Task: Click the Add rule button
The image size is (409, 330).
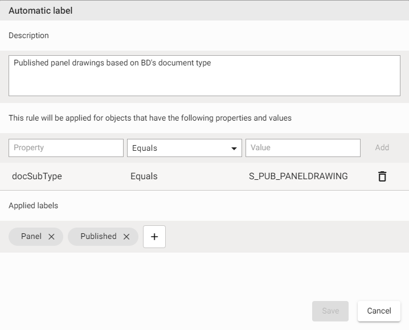Action: 382,148
